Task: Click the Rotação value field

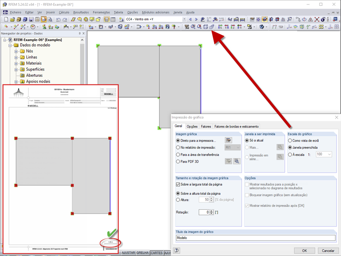Action: point(204,212)
